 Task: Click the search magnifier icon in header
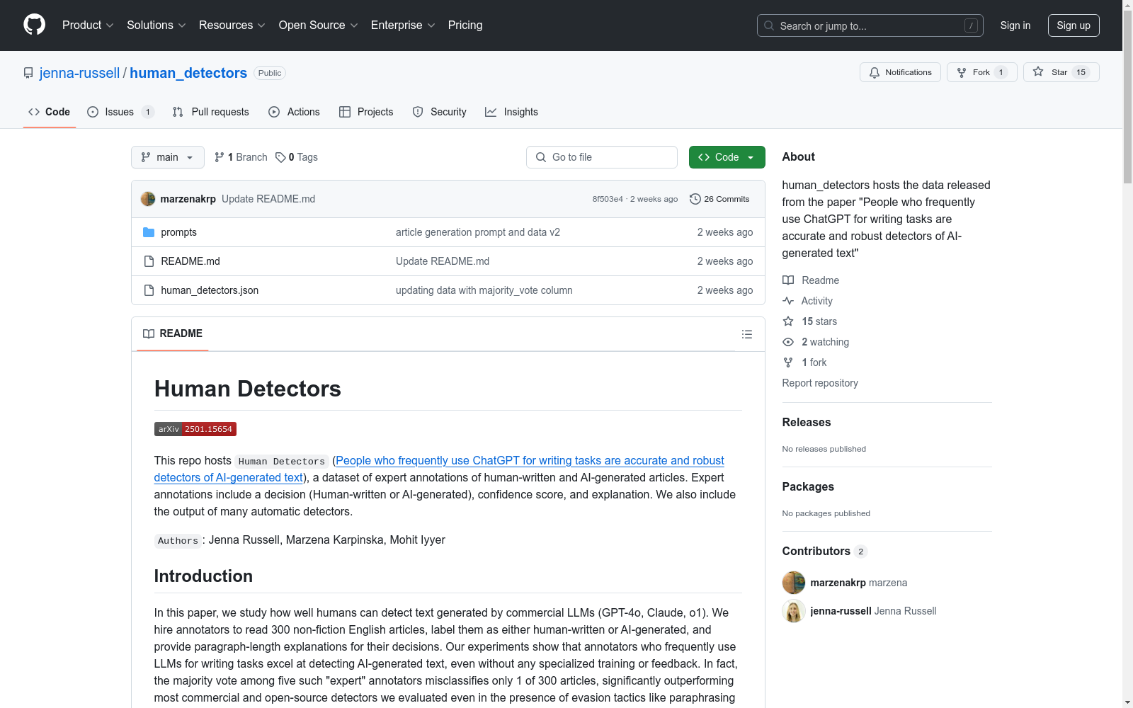pos(769,25)
